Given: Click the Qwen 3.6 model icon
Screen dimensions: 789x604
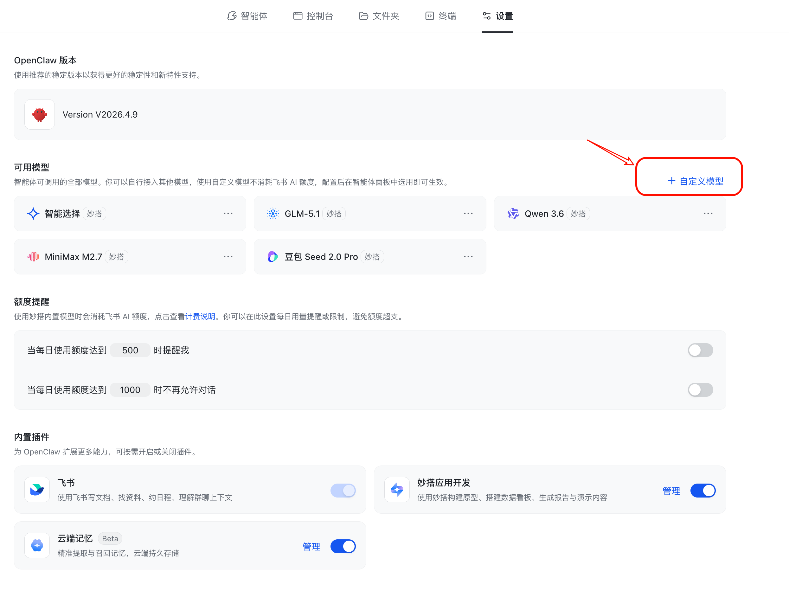Looking at the screenshot, I should pos(513,213).
